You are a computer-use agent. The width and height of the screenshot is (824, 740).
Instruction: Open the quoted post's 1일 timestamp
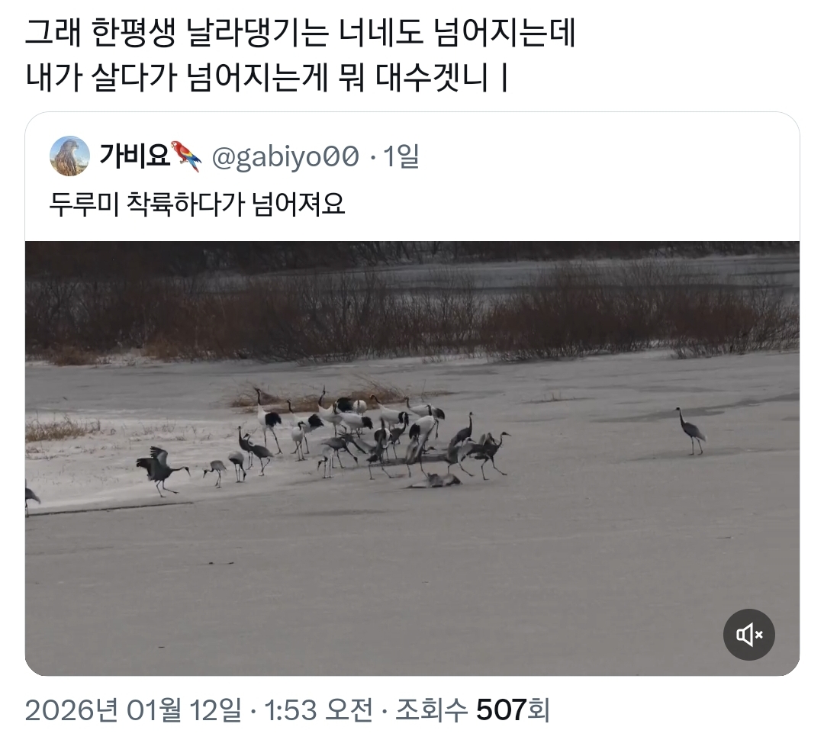[401, 156]
